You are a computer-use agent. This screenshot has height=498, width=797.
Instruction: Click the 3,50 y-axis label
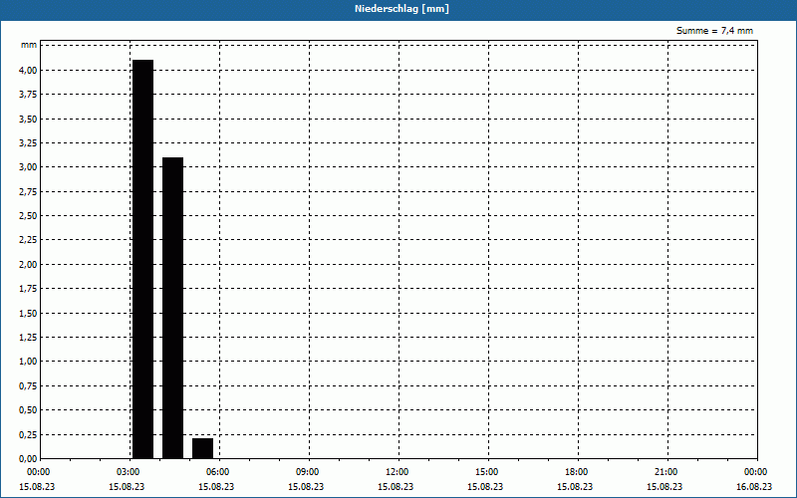coord(28,119)
